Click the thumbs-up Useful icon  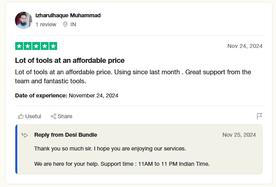click(x=21, y=116)
